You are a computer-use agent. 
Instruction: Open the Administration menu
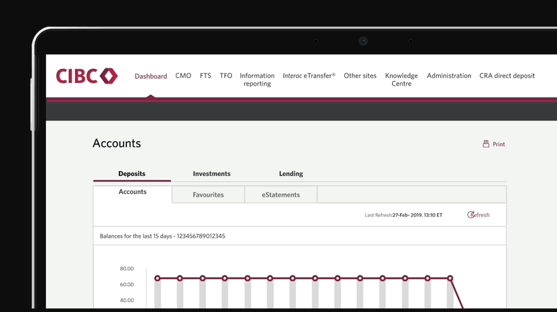coord(449,76)
